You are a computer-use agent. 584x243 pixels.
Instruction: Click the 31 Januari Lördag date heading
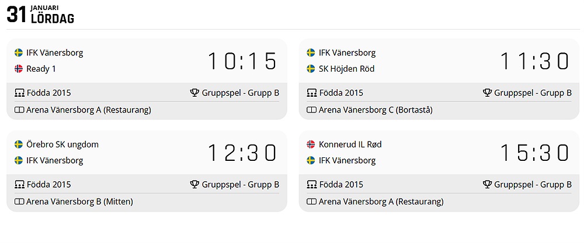[40, 15]
